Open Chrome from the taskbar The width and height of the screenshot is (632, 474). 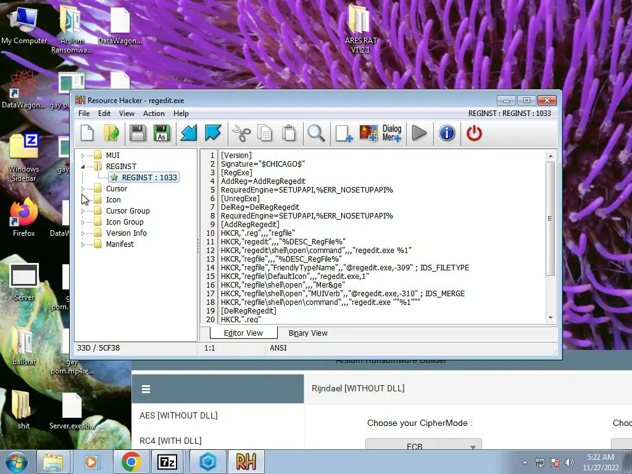tap(131, 462)
